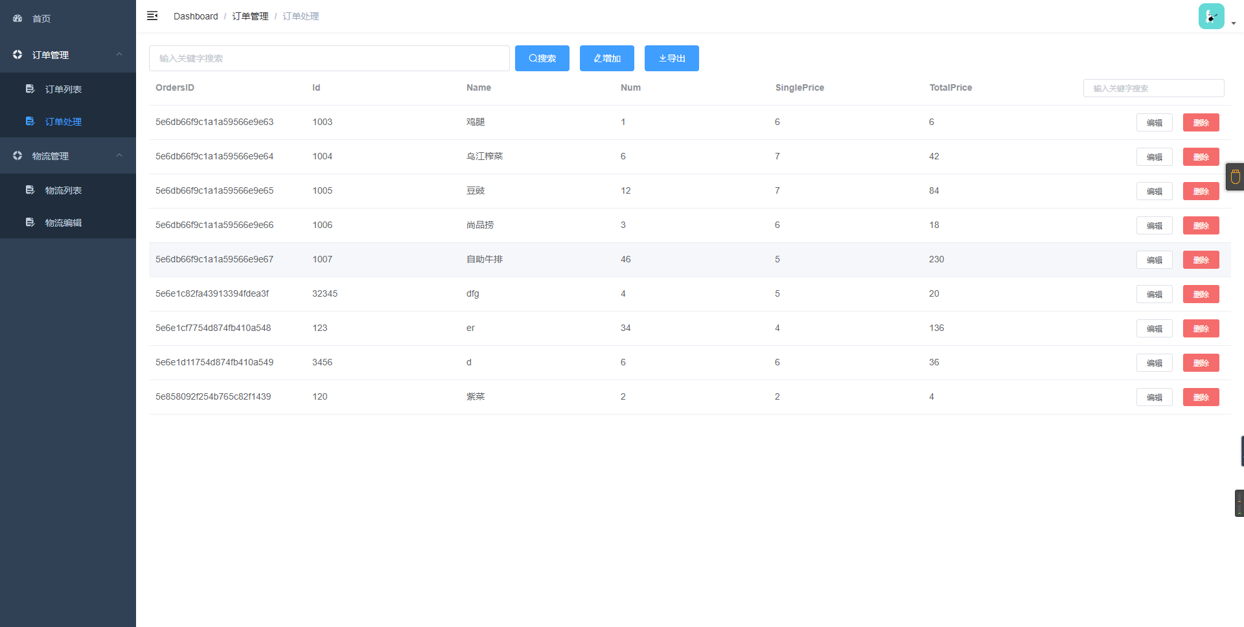Click the 订单处理 breadcrumb text
1244x627 pixels.
301,16
